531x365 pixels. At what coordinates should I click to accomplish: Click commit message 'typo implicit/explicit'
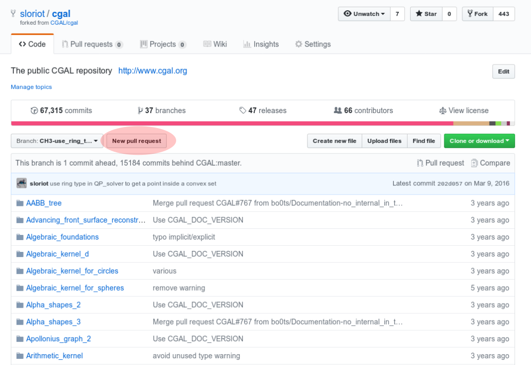(184, 237)
